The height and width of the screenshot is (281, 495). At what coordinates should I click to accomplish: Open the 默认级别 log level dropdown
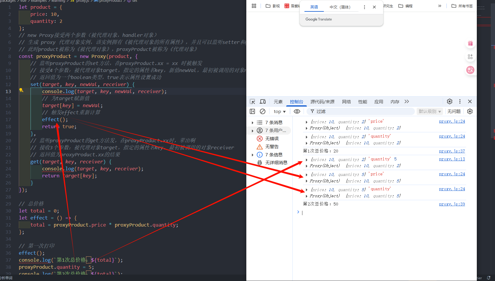point(430,112)
